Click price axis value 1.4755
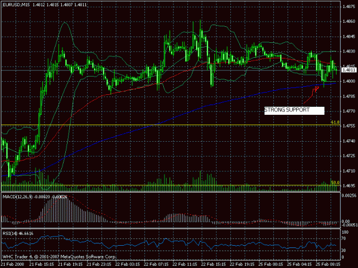Viewport: 358px width, 268px height. 349,126
